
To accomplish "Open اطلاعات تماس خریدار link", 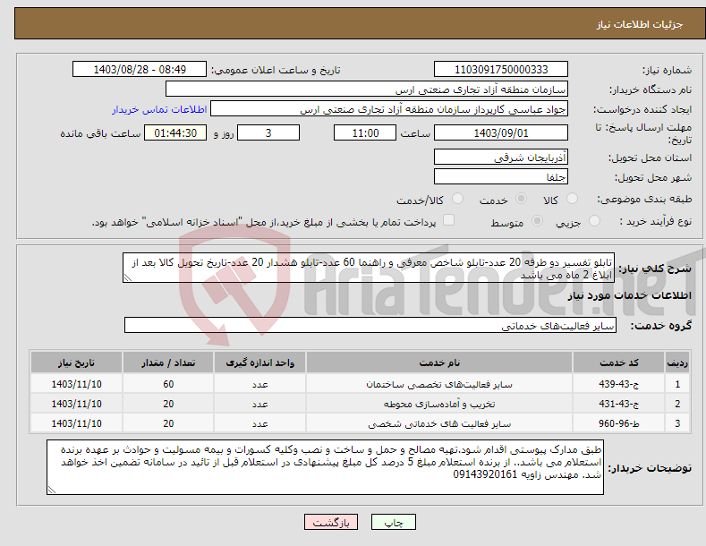I will (x=159, y=109).
